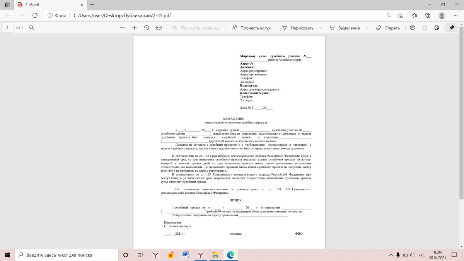Click the page number input field
The image size is (464, 261).
[x=7, y=28]
